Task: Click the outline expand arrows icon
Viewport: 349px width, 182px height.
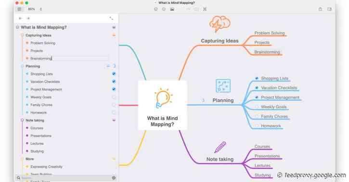Action: [111, 18]
